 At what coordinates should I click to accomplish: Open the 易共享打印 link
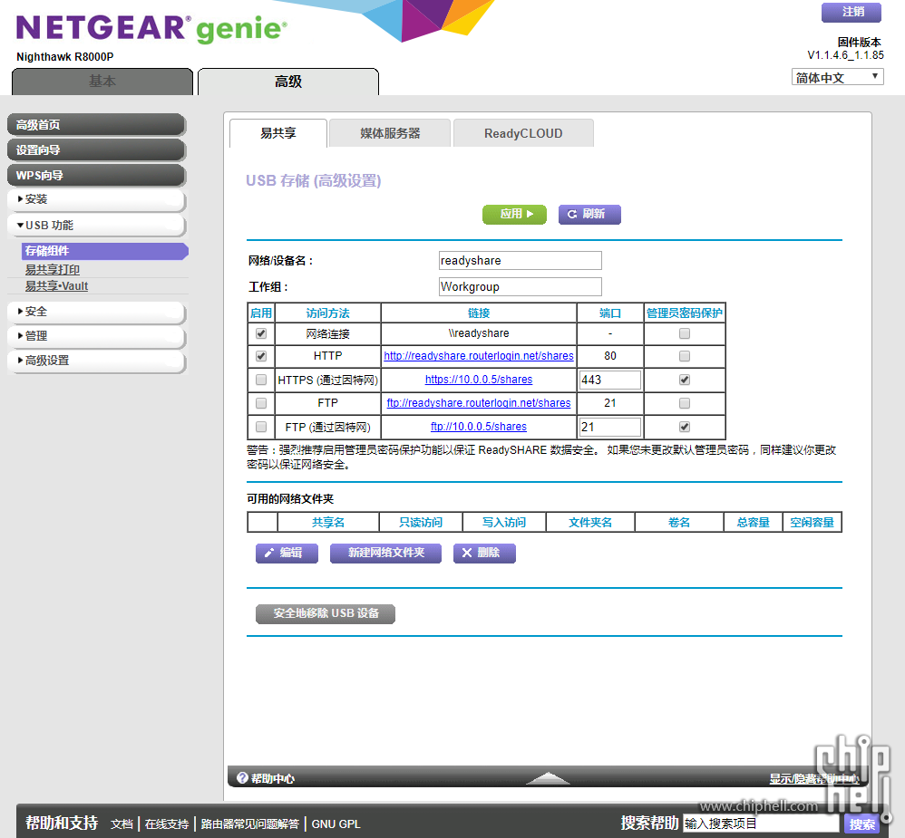point(53,269)
